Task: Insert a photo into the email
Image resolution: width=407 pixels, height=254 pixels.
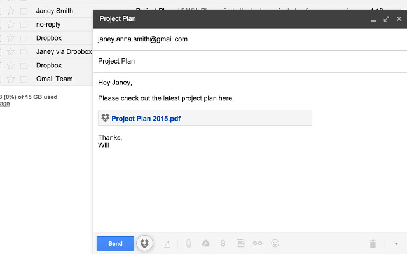Action: coord(240,243)
